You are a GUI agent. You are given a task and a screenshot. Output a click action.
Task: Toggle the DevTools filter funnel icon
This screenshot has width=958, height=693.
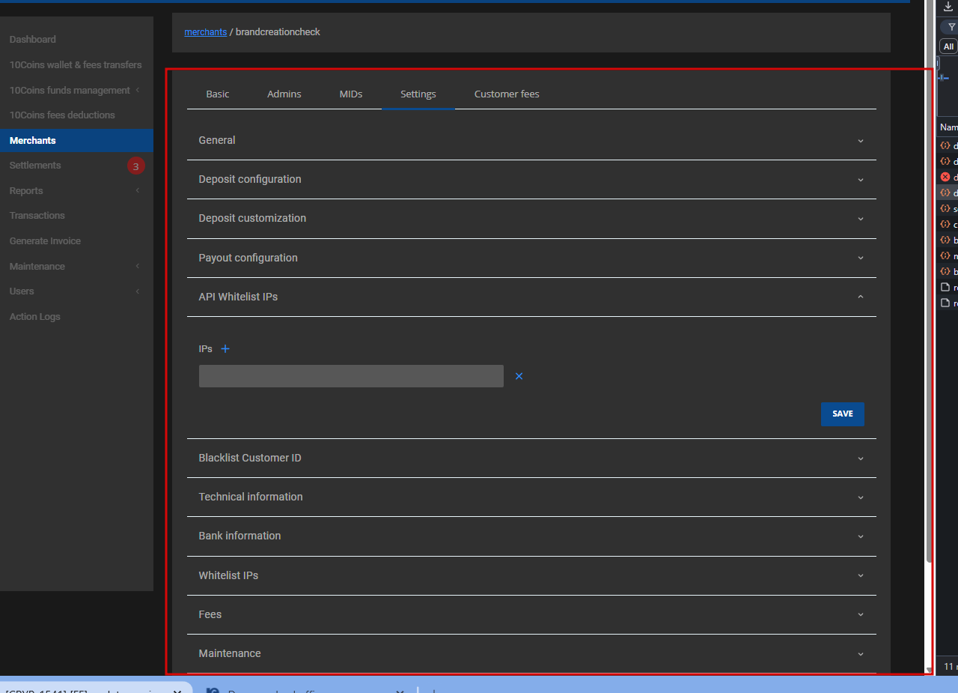(951, 27)
